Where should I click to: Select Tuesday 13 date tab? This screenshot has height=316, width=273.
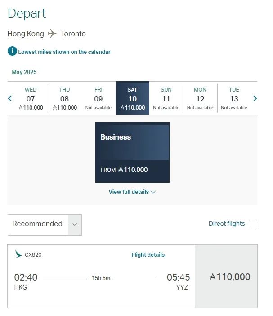pos(234,98)
